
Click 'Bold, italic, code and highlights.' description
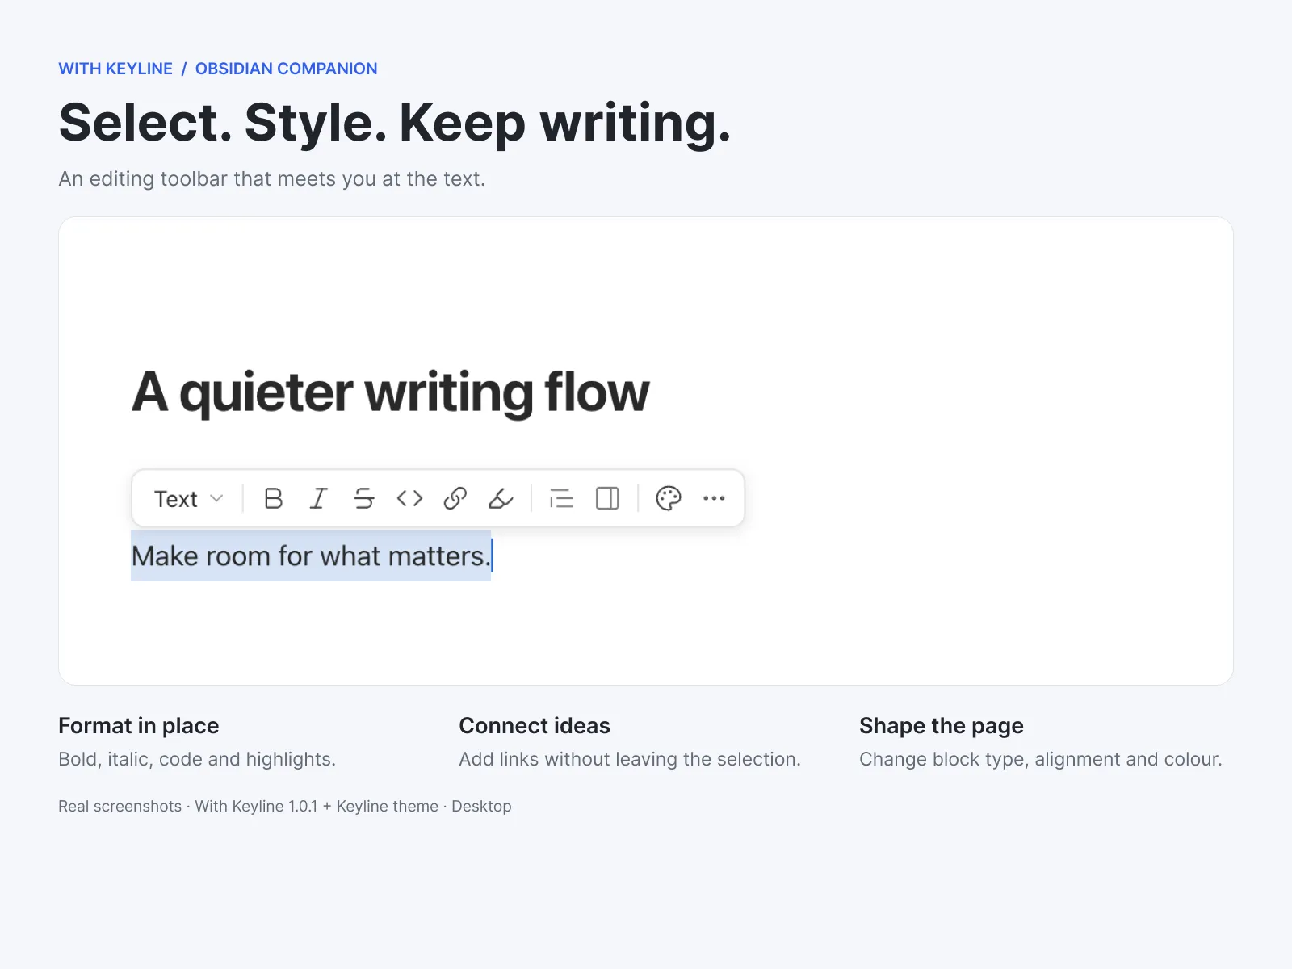point(197,759)
